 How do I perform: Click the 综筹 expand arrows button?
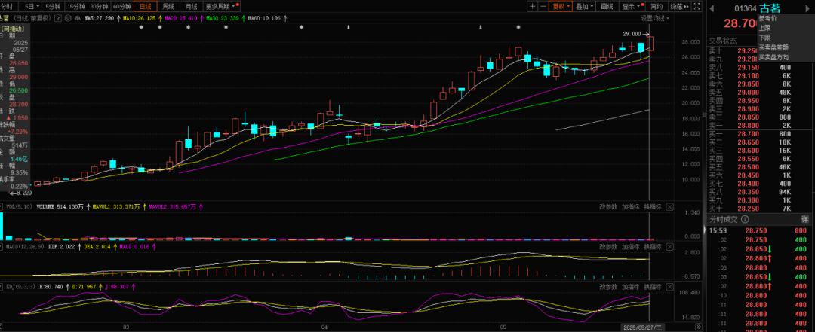[x=681, y=6]
